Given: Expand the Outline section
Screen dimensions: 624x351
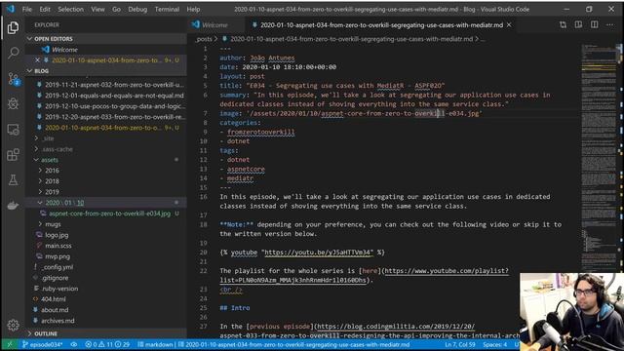Looking at the screenshot, I should [106, 333].
